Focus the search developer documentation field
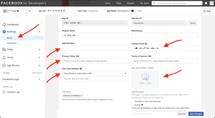Image resolution: width=215 pixels, height=118 pixels. tap(177, 3)
